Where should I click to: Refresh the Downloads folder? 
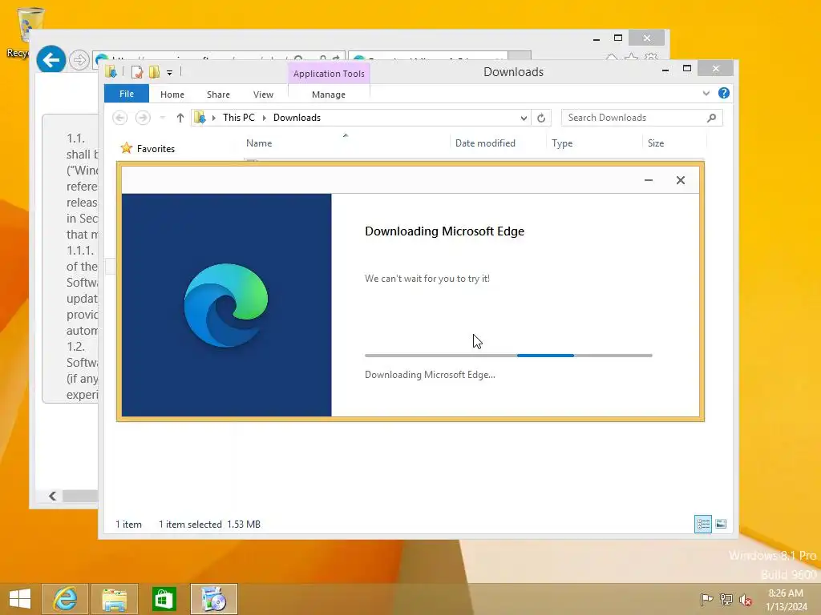(541, 119)
